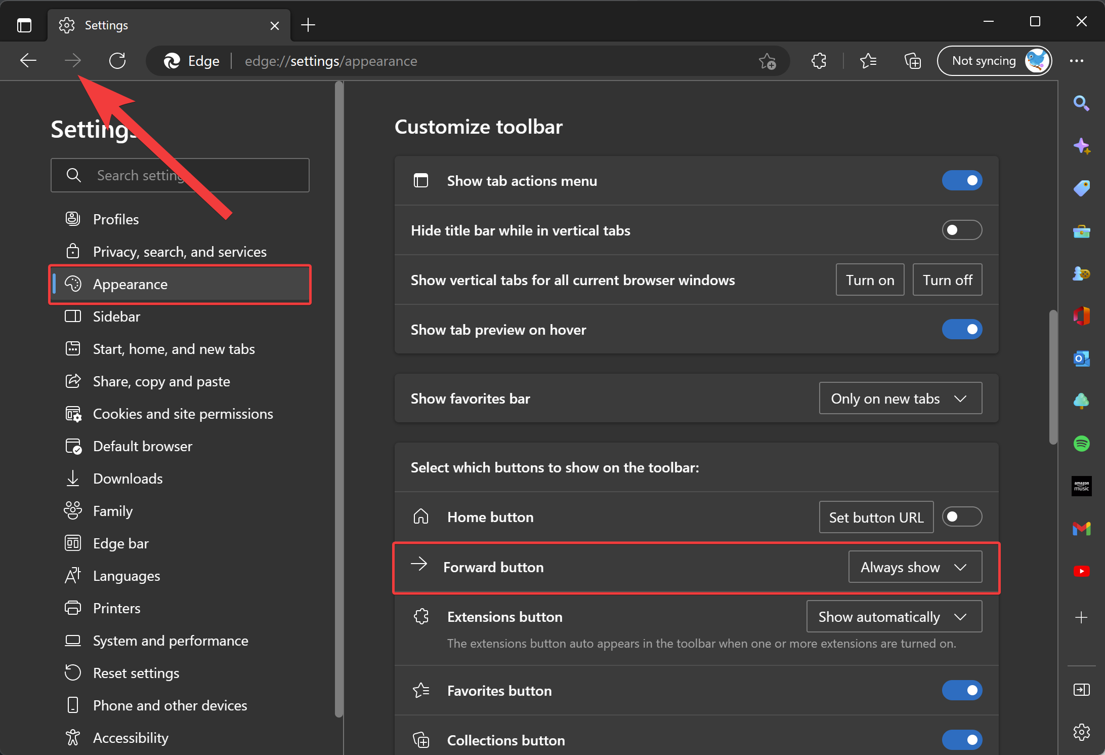
Task: Click the Not syncing profile button
Action: tap(994, 61)
